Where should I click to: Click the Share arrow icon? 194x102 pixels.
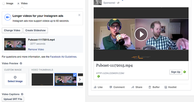click(133, 87)
